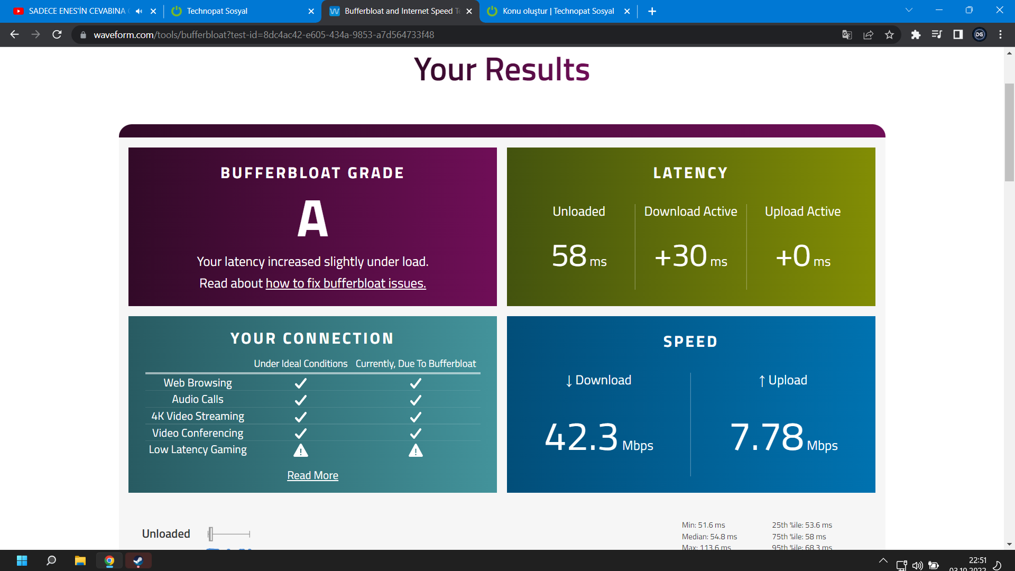Open the media control icon in the toolbar

(x=937, y=34)
